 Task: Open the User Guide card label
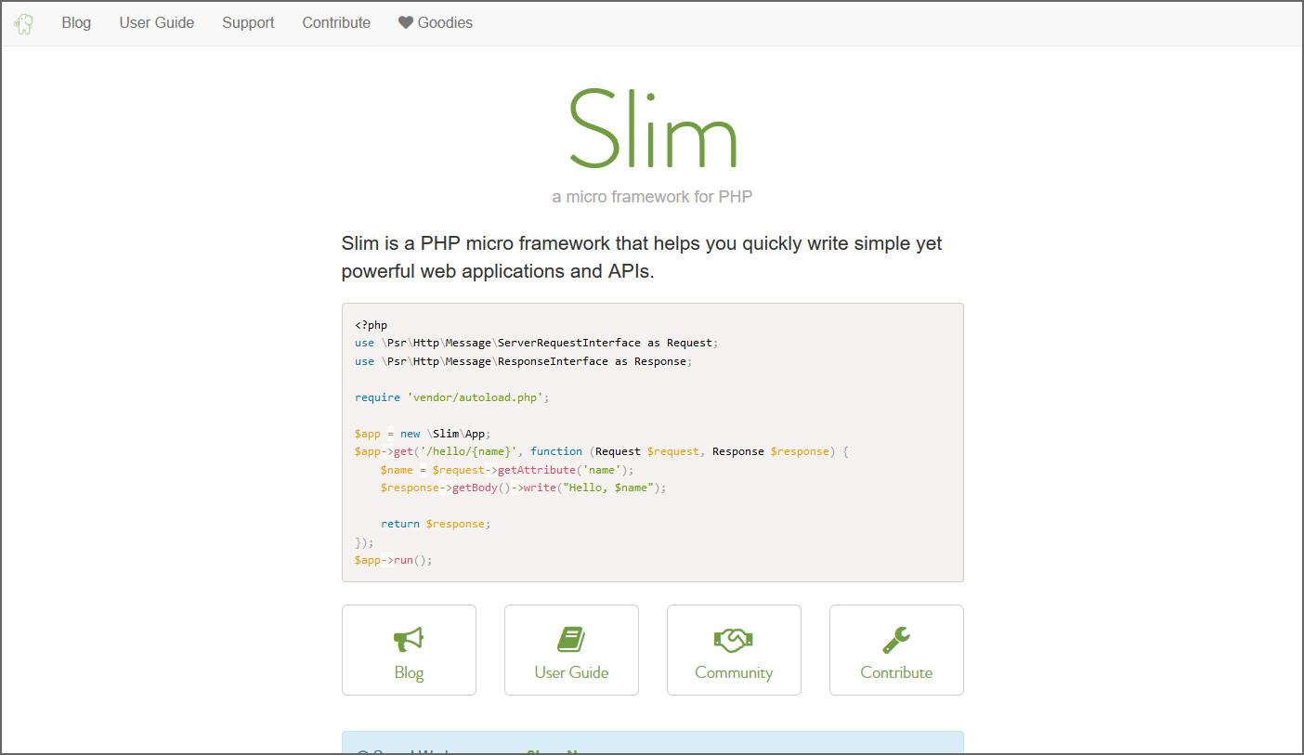pyautogui.click(x=571, y=672)
